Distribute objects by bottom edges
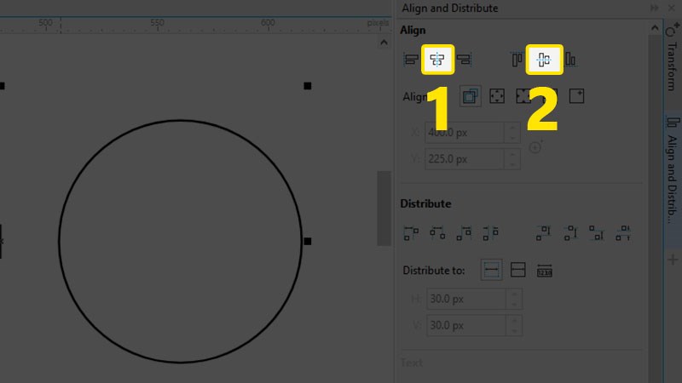Viewport: 682px width, 383px height. [597, 233]
